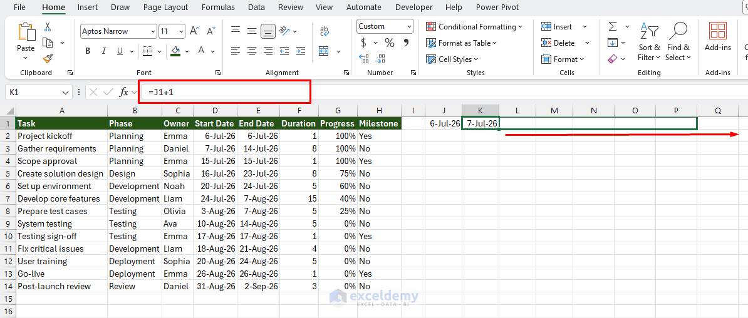Expand the Borders dropdown arrow
Viewport: 748px width, 318px height.
[x=159, y=51]
